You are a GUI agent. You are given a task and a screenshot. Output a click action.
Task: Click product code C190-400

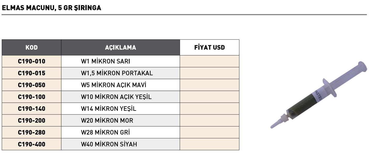click(x=31, y=144)
